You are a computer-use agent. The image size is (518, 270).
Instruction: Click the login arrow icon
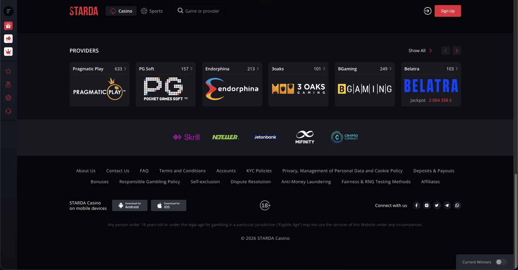click(x=427, y=11)
